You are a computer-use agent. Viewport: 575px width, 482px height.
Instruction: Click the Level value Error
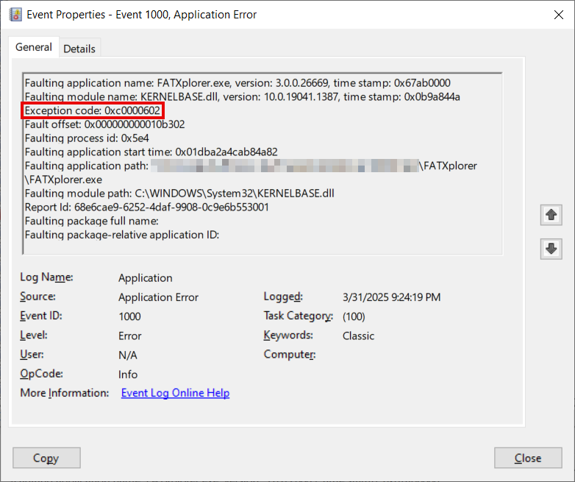(x=130, y=336)
